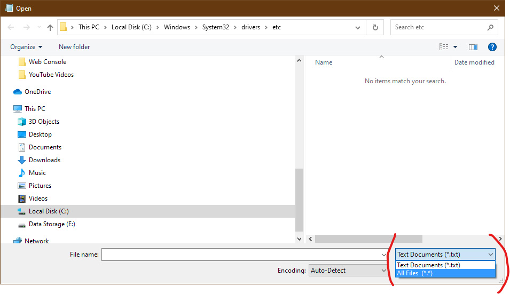Toggle the preview pane

(x=473, y=47)
